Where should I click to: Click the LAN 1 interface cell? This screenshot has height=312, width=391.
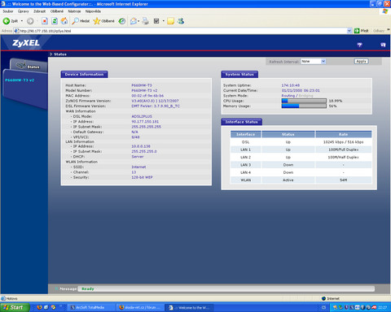tap(245, 149)
